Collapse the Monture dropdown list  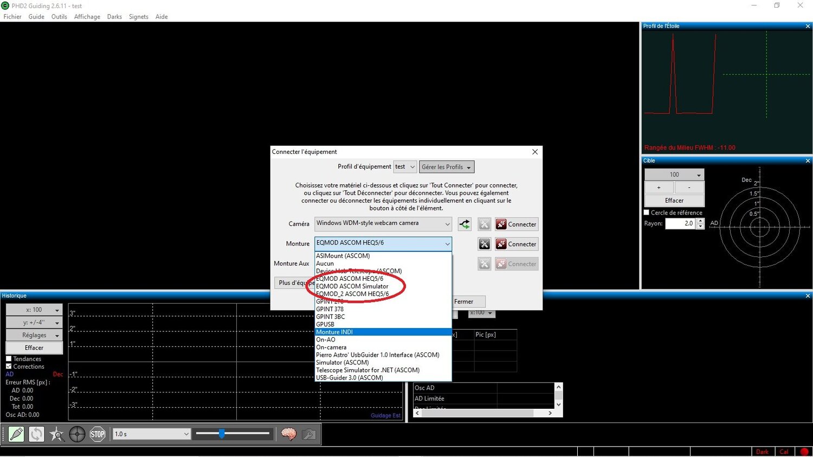pos(383,243)
